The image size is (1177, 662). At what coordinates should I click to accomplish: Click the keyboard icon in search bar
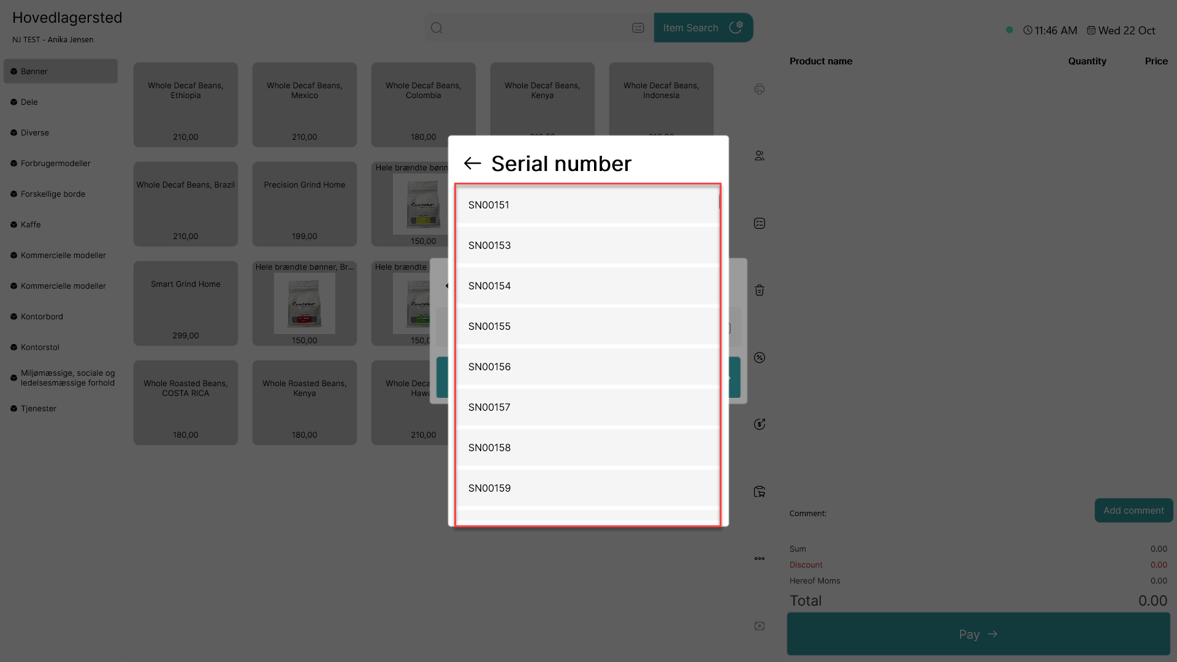tap(638, 28)
